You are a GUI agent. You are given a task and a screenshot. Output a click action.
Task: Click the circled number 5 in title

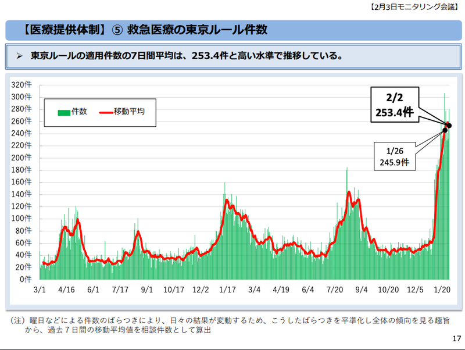tap(117, 30)
